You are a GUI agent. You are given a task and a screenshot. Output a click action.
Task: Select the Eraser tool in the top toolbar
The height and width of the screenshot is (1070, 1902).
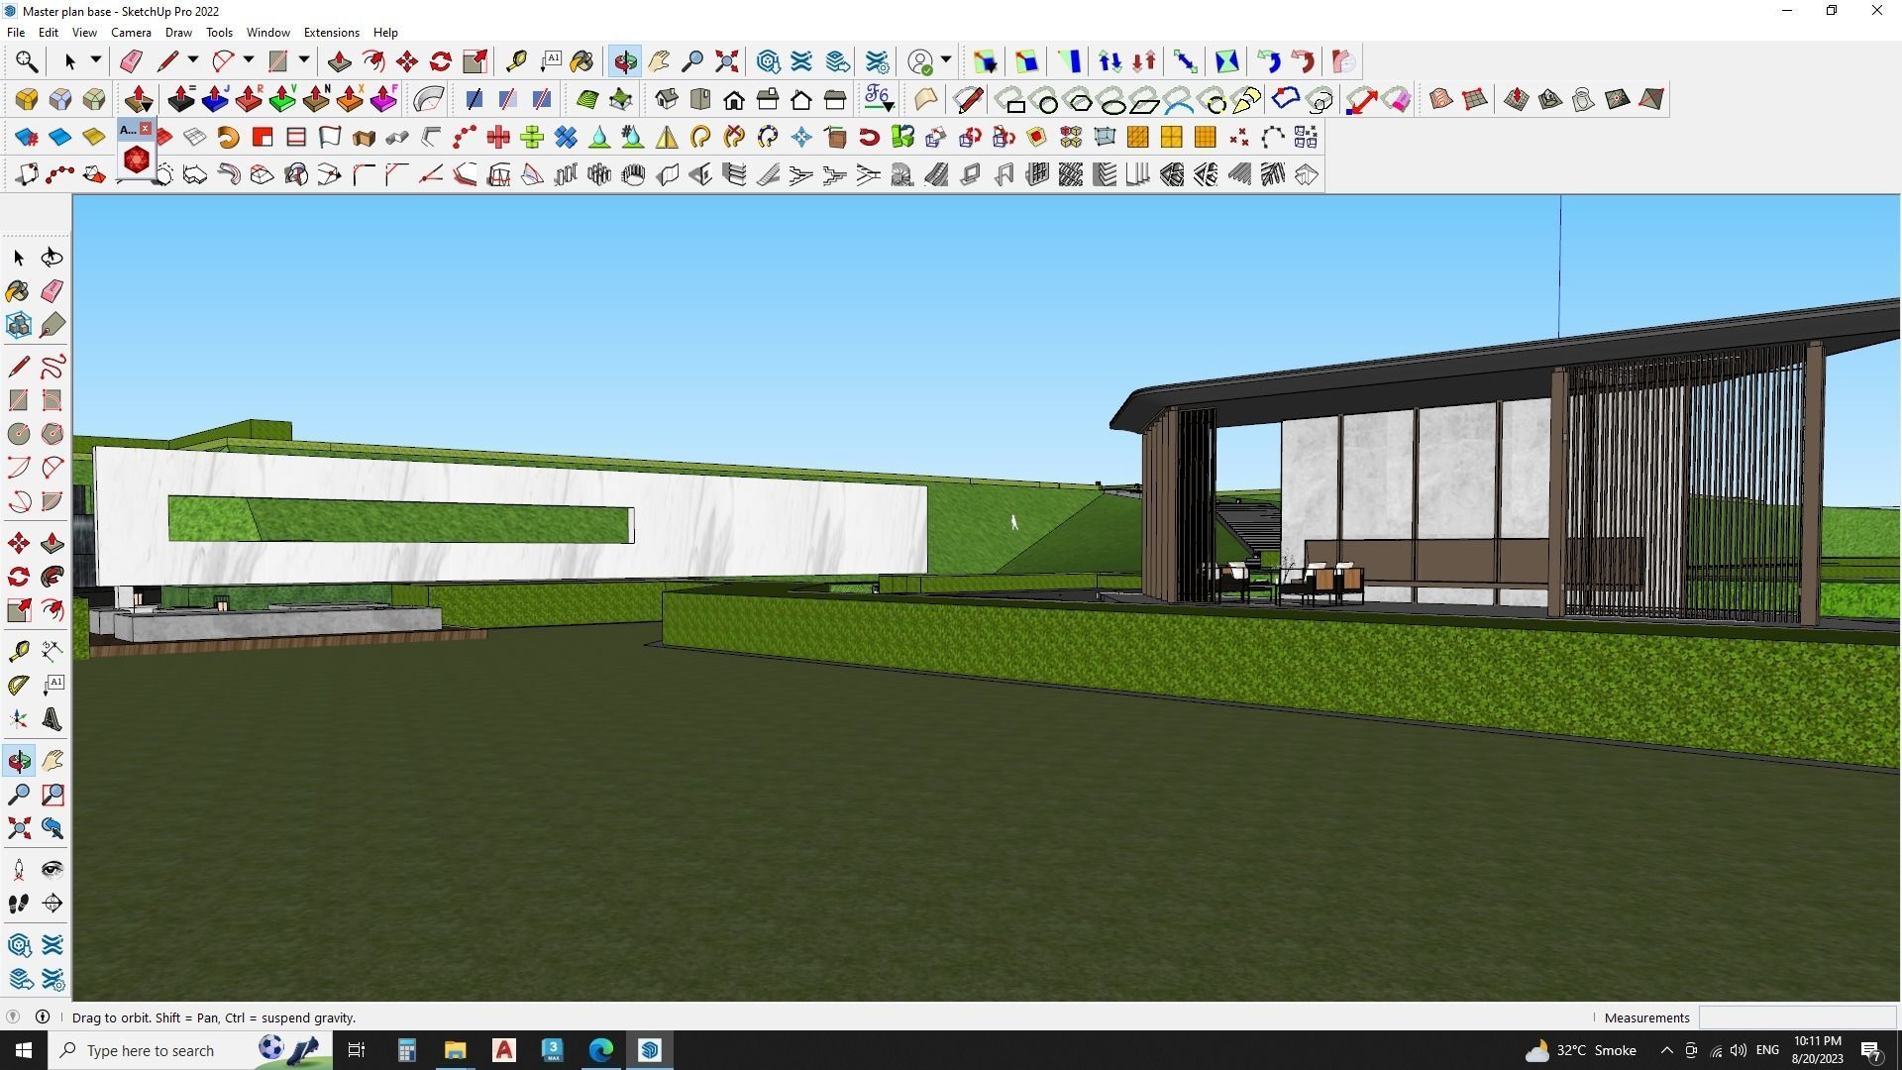click(x=131, y=61)
